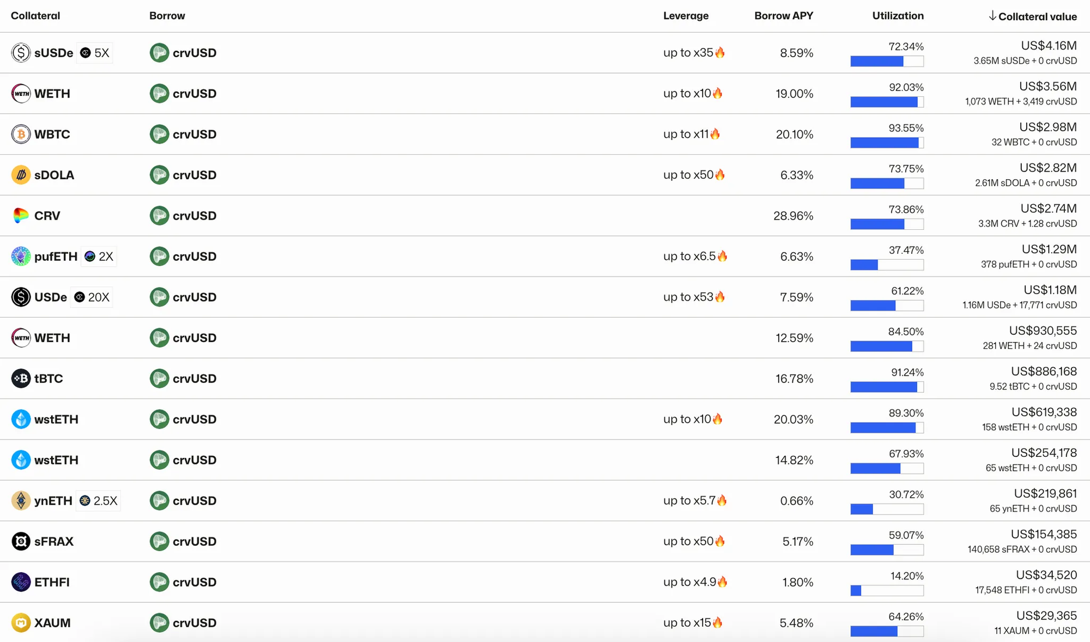
Task: Open the sUSDe lending market
Action: point(545,53)
